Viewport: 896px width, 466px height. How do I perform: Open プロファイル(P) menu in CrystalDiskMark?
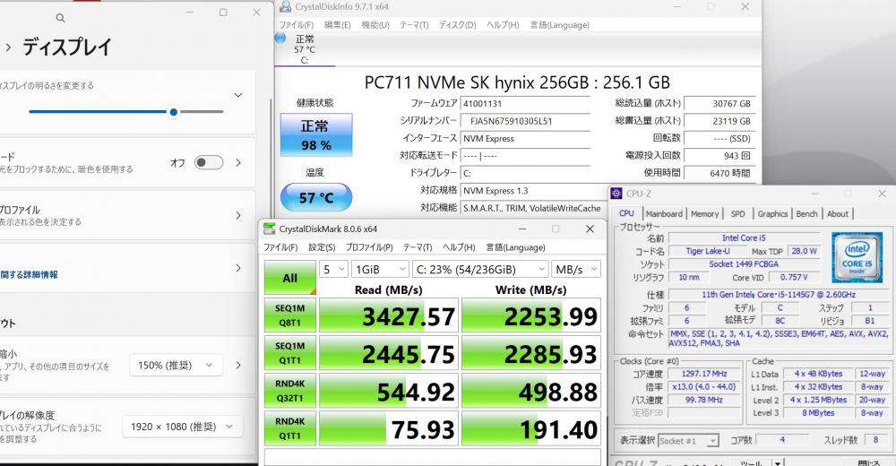pos(369,247)
